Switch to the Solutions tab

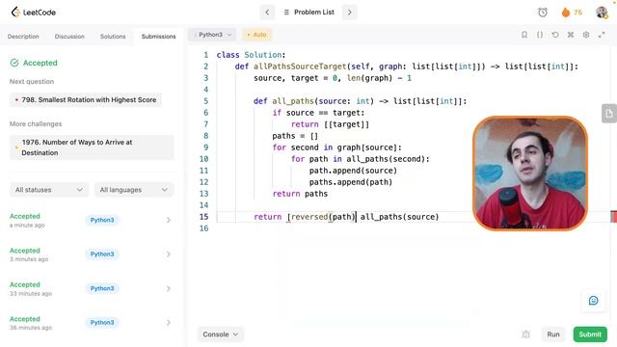tap(113, 37)
